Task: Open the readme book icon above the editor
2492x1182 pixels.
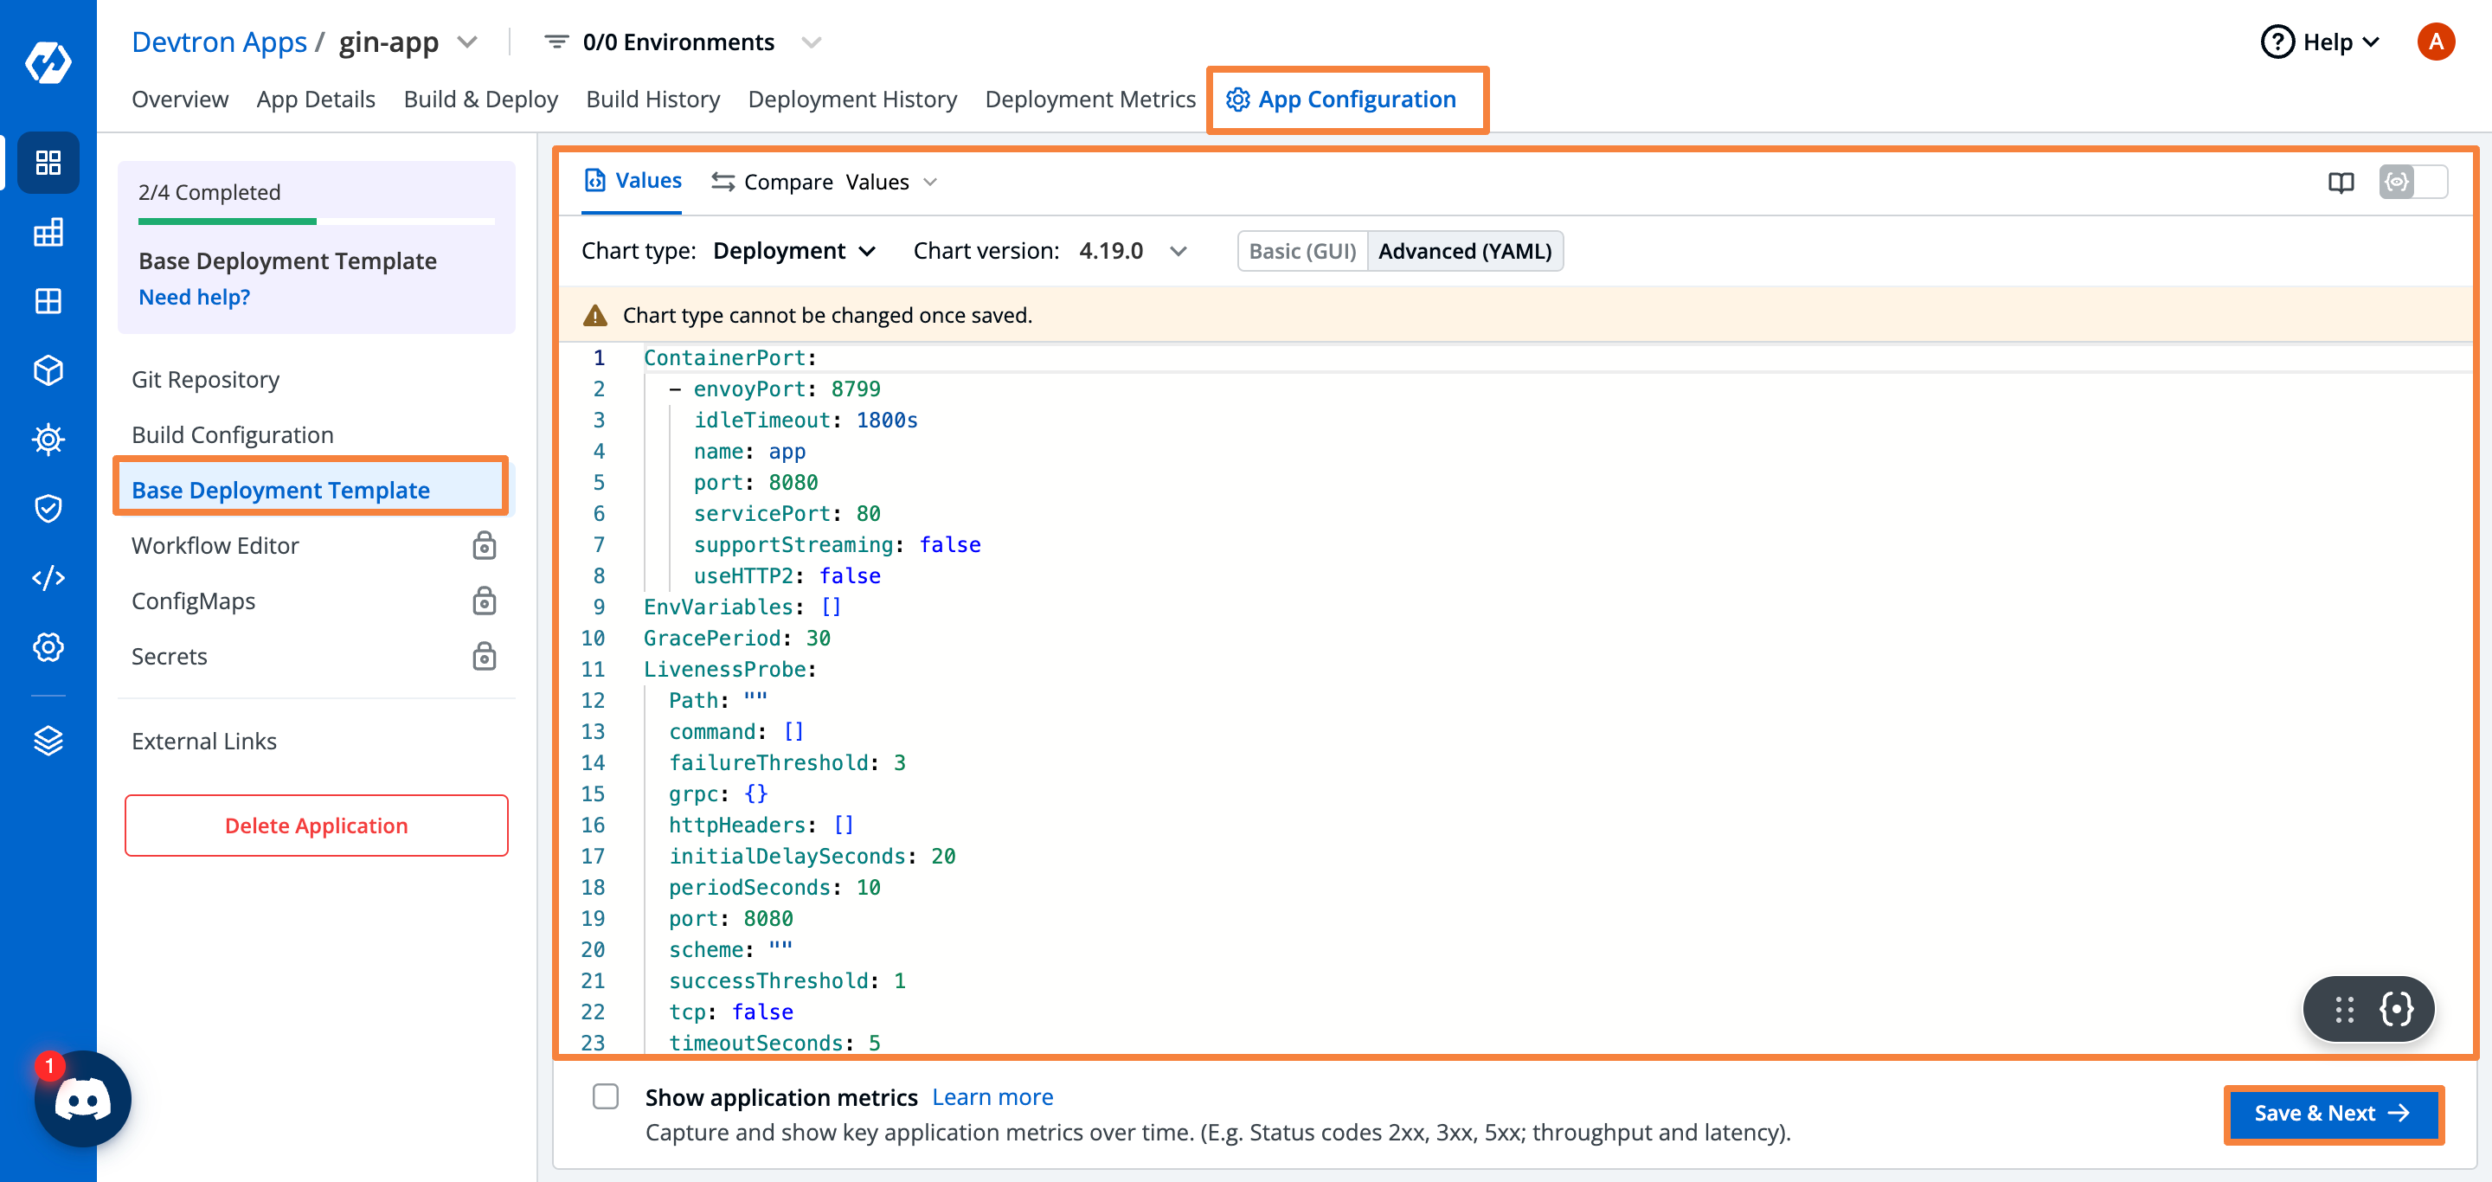Action: [2341, 182]
